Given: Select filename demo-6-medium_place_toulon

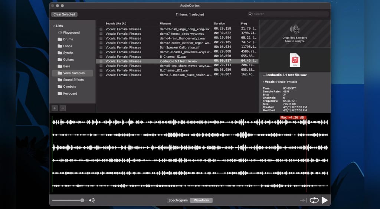Looking at the screenshot, I should click(x=186, y=75).
